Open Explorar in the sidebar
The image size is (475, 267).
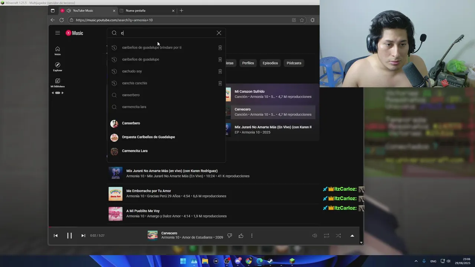[x=58, y=67]
